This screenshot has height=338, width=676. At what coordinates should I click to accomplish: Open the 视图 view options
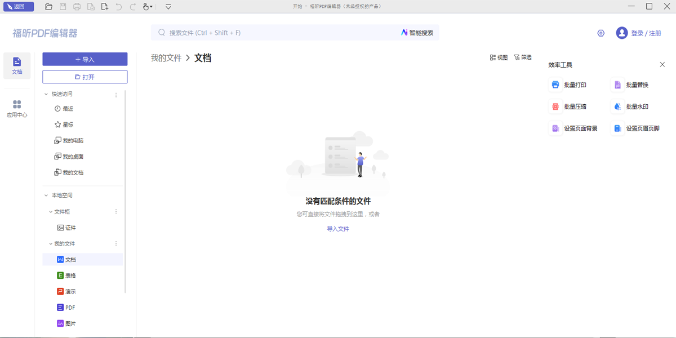[498, 57]
